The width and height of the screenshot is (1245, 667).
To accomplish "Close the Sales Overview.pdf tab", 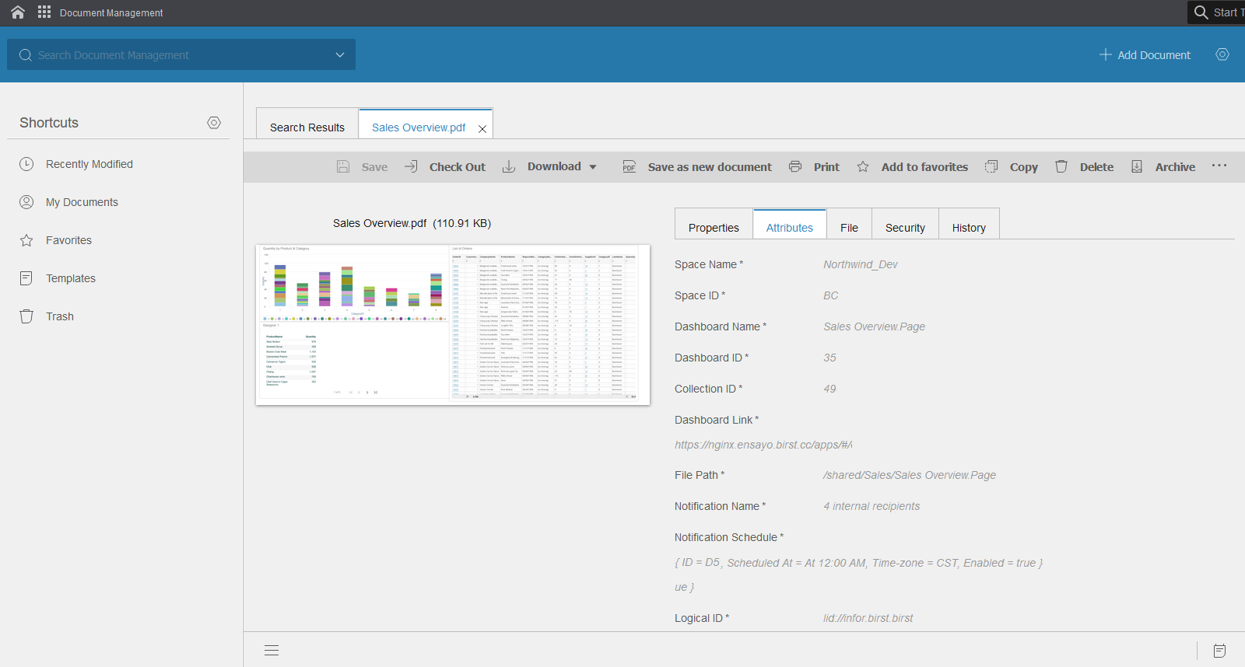I will [x=482, y=129].
